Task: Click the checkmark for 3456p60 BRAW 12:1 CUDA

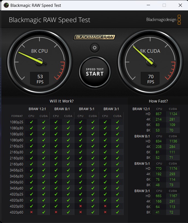Action: click(x=44, y=188)
